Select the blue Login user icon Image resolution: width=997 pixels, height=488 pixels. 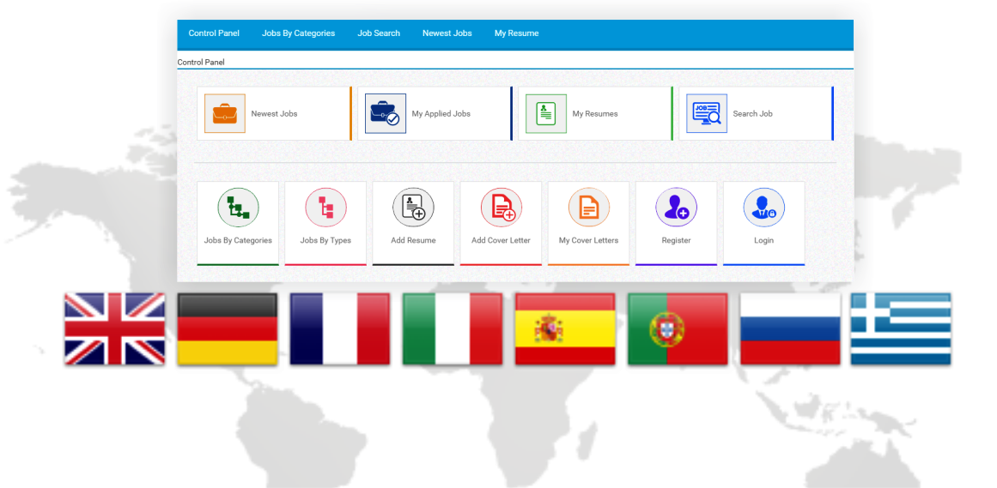click(x=764, y=208)
